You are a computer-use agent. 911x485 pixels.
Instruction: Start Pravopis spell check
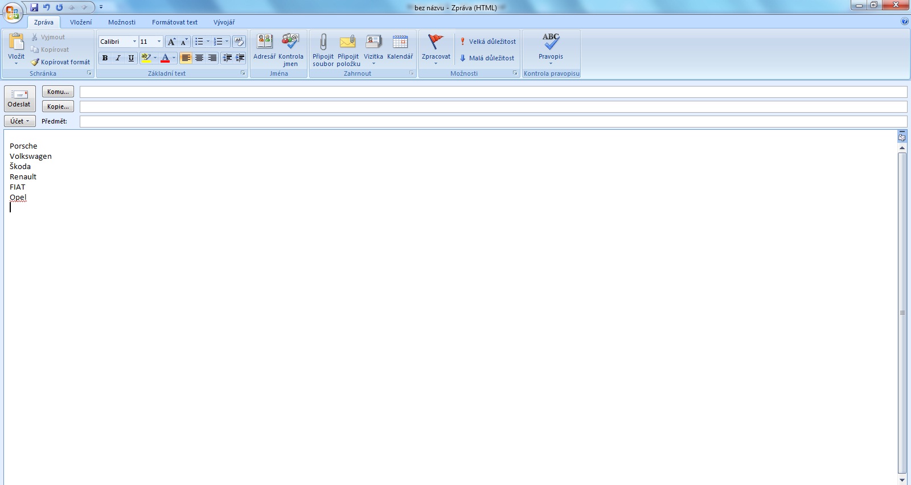click(x=551, y=48)
